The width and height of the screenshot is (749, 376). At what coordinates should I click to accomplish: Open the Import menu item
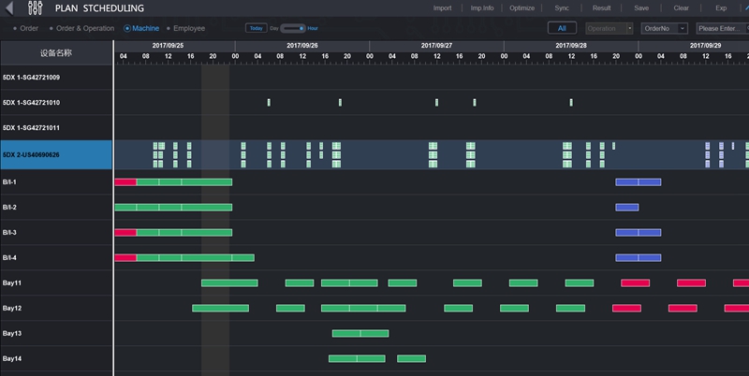[442, 8]
